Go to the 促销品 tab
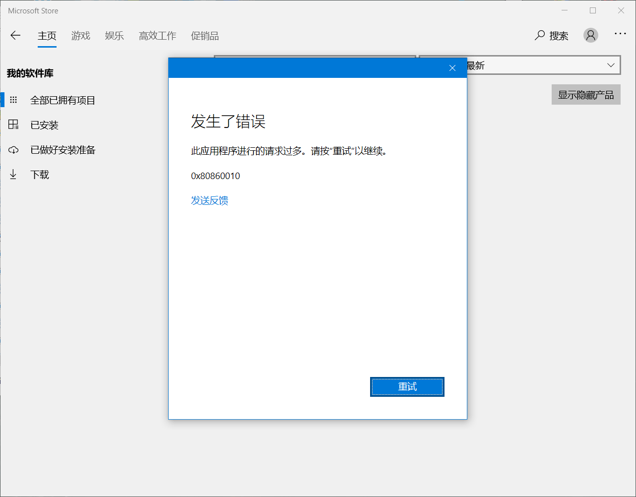Image resolution: width=636 pixels, height=497 pixels. point(205,36)
